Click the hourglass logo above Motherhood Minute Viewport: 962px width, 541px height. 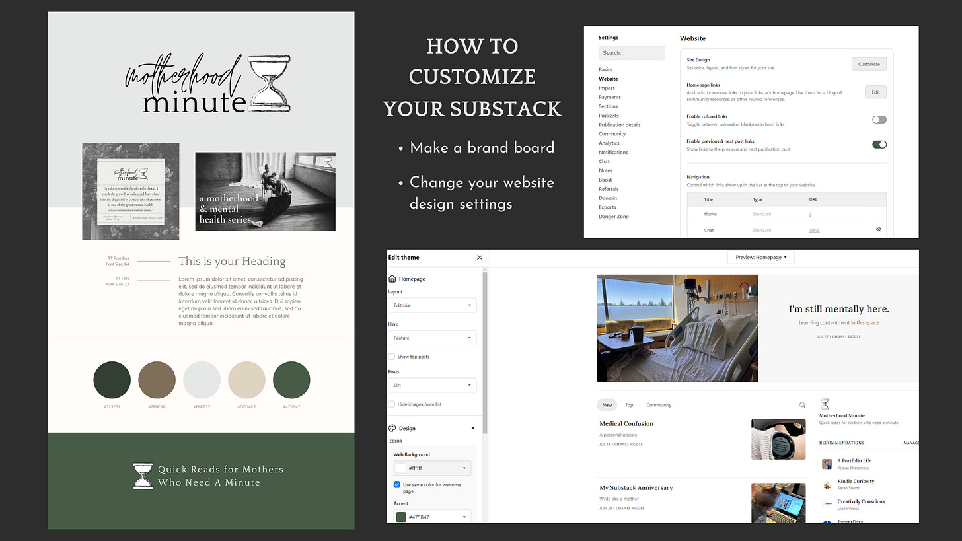tap(825, 404)
